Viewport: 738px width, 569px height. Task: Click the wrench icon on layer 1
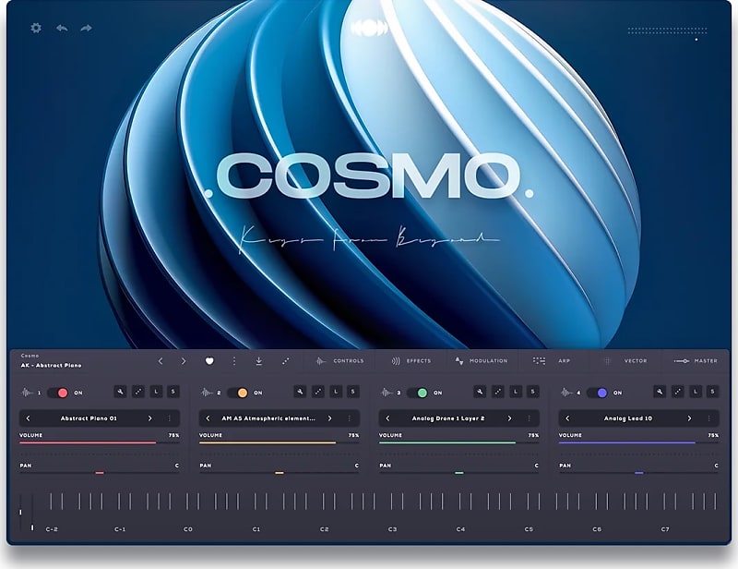[x=121, y=390]
